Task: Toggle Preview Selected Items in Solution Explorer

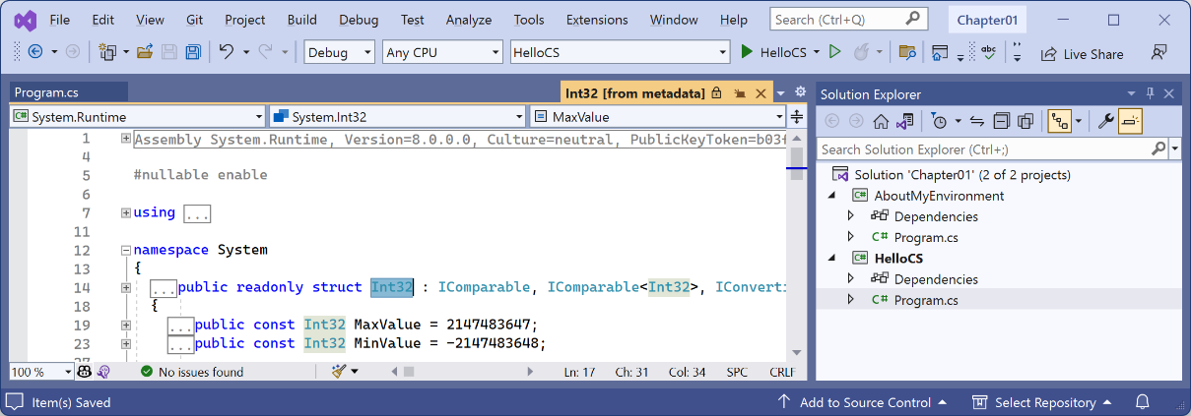Action: [x=1130, y=121]
